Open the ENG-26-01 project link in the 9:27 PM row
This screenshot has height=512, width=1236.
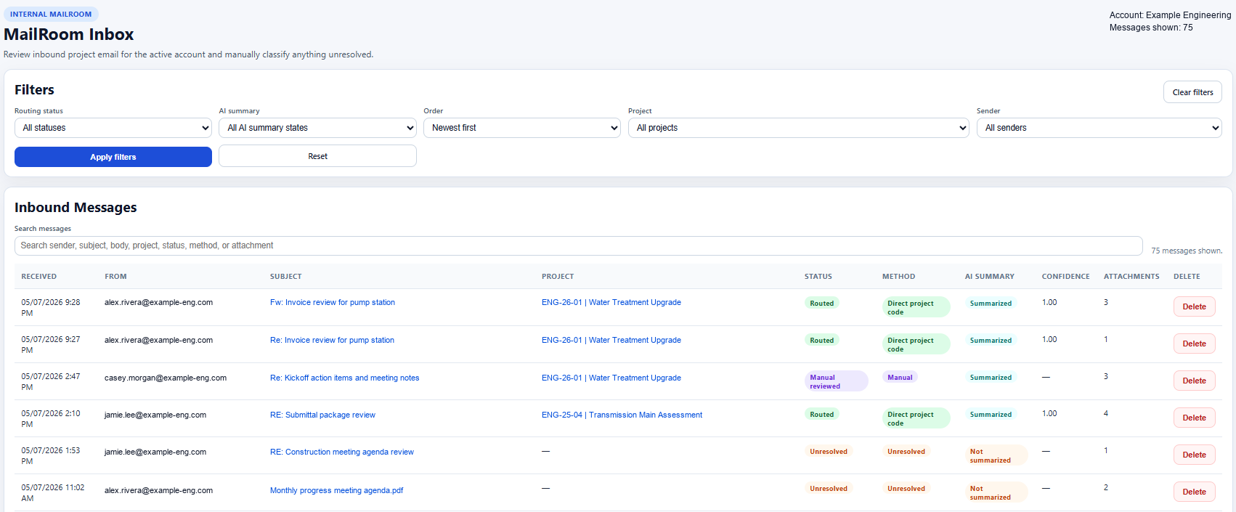[x=611, y=340]
